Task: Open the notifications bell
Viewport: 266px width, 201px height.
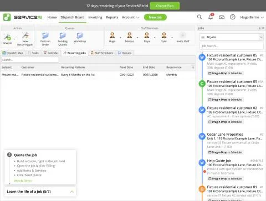Action: click(211, 17)
